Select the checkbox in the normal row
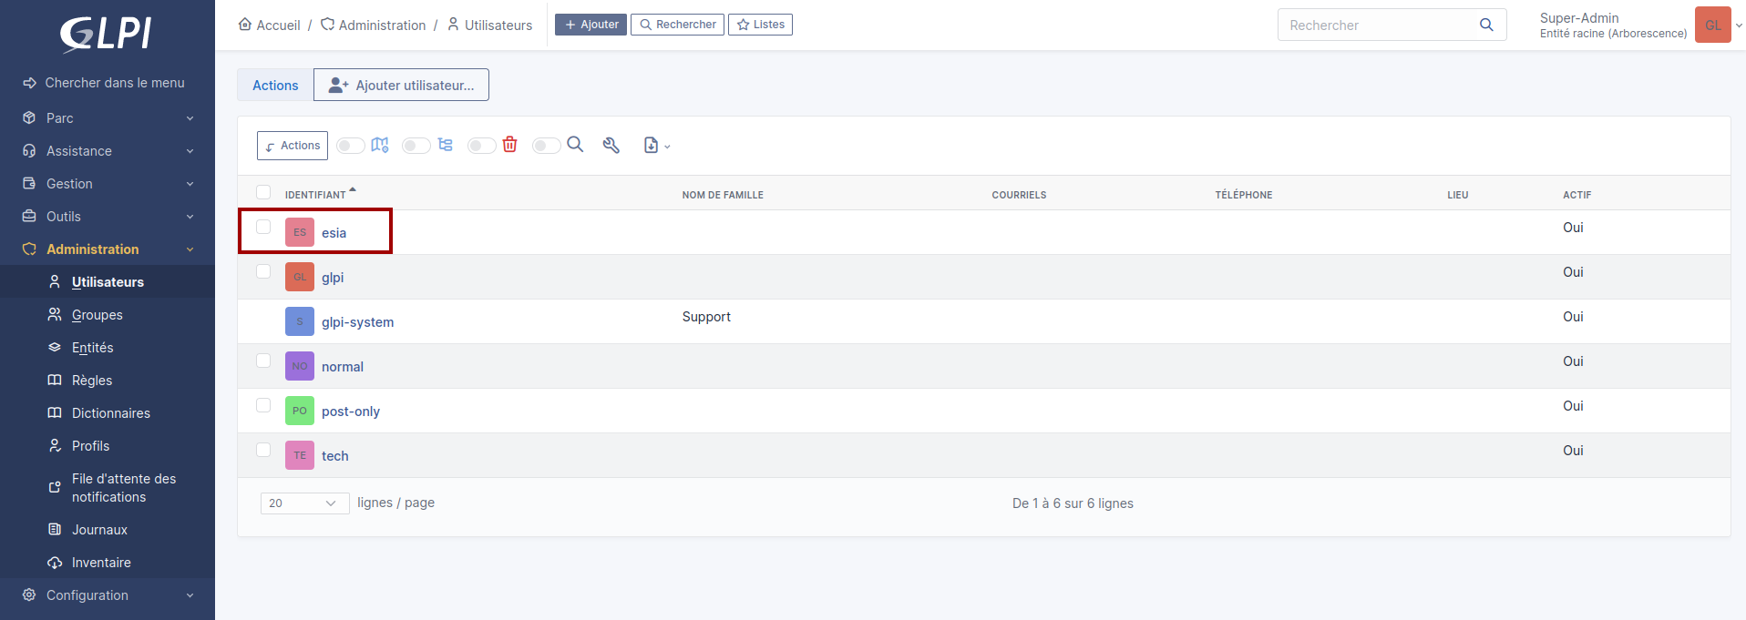Screen dimensions: 1746x620 pos(263,361)
